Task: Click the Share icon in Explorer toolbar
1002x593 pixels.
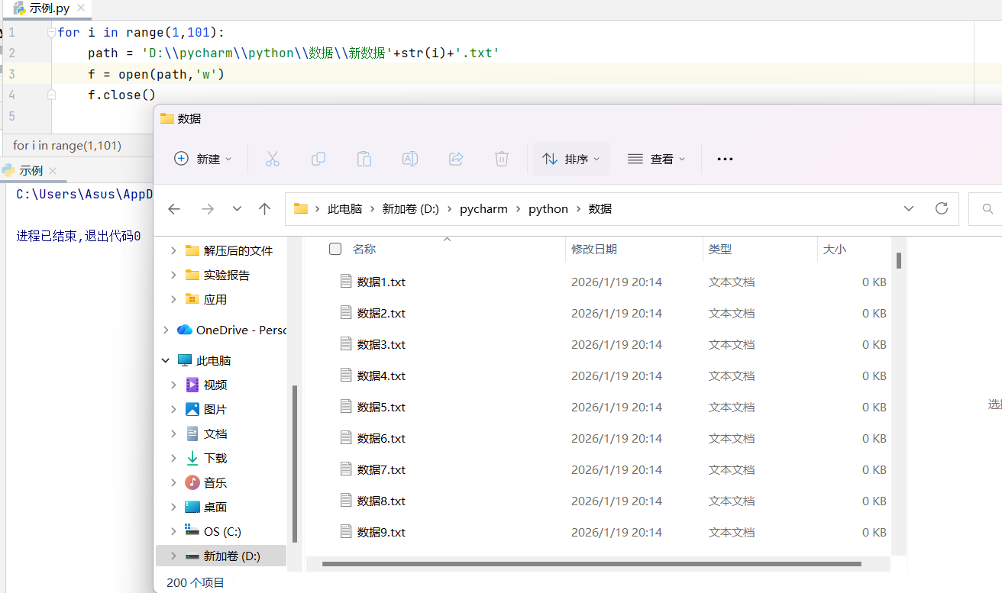Action: pos(456,159)
